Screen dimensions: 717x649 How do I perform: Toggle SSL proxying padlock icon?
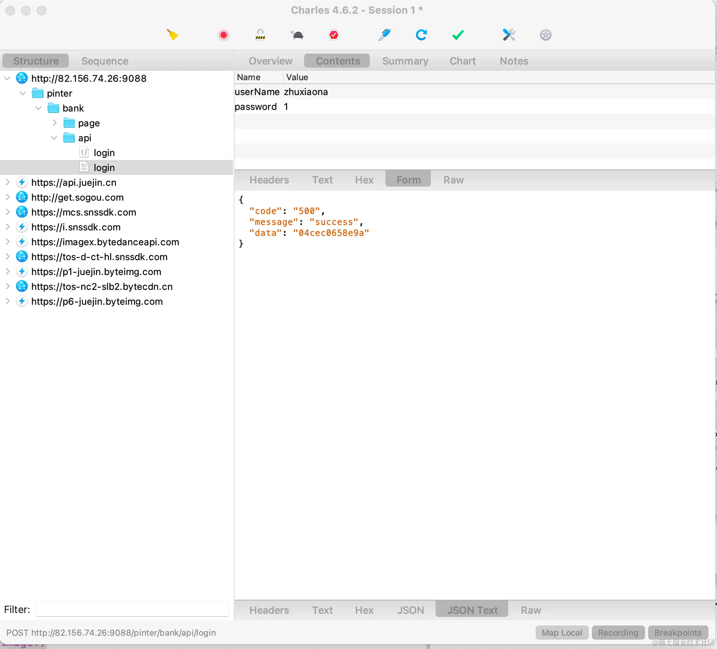pos(260,35)
